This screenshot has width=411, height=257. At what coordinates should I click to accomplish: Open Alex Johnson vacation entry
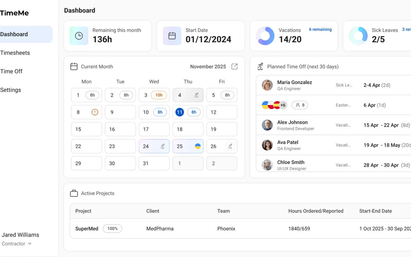point(333,125)
